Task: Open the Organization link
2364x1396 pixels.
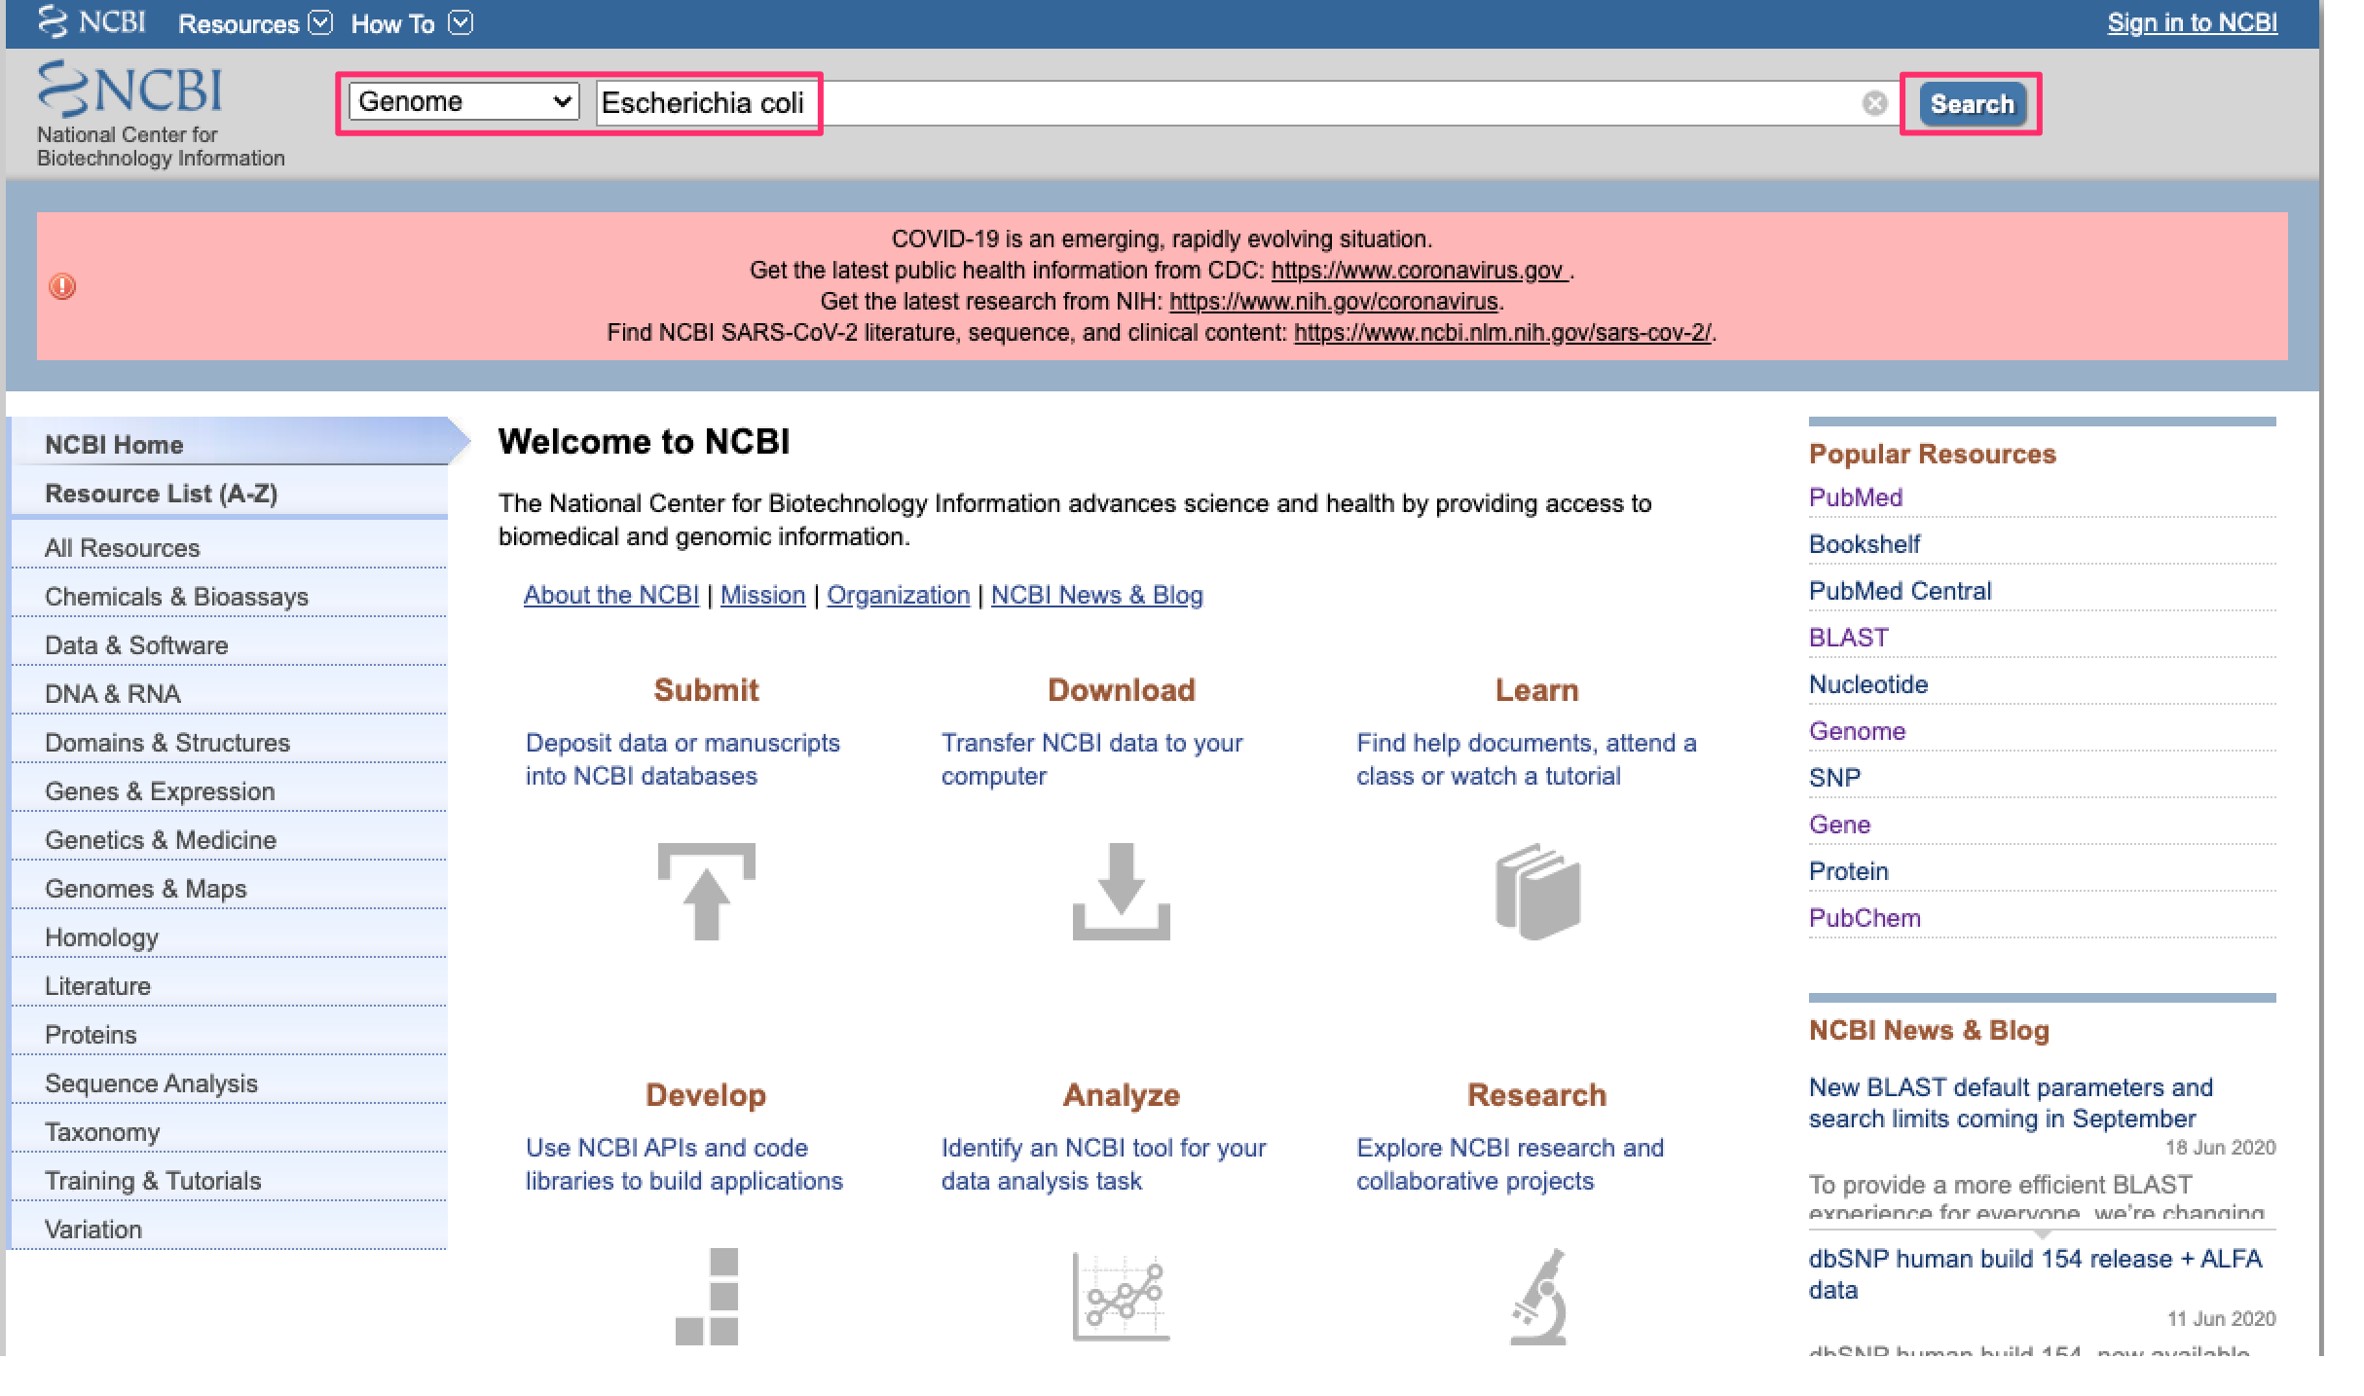Action: point(899,595)
